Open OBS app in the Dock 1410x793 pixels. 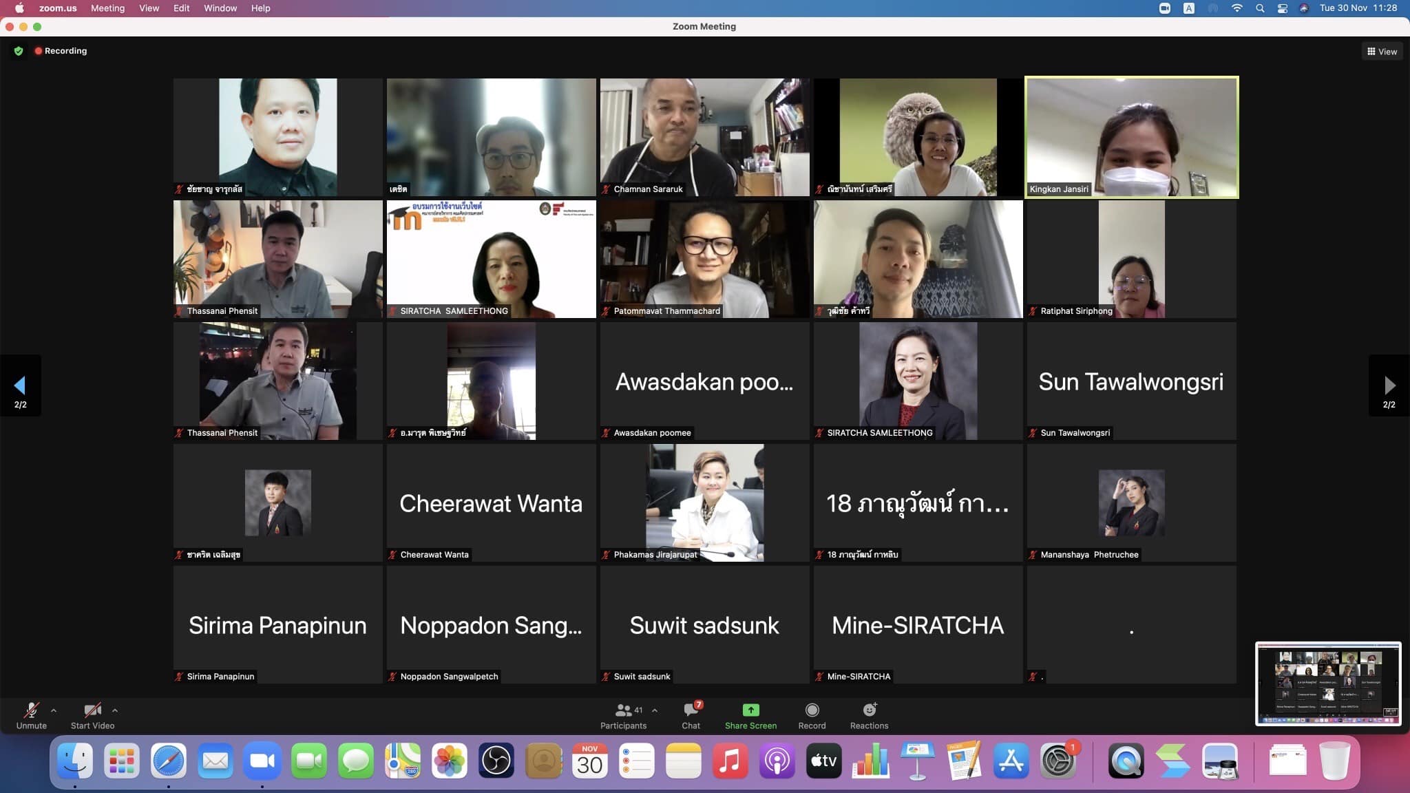(496, 761)
